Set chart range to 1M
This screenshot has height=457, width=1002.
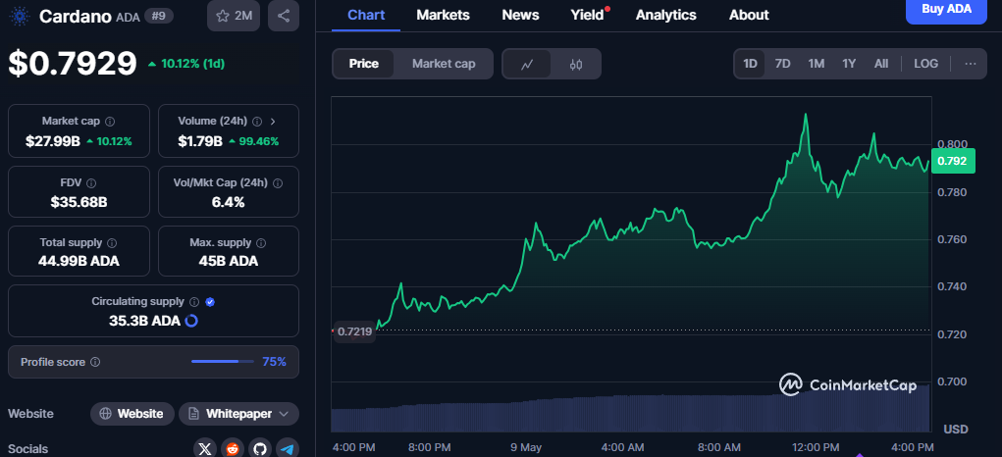pyautogui.click(x=817, y=64)
